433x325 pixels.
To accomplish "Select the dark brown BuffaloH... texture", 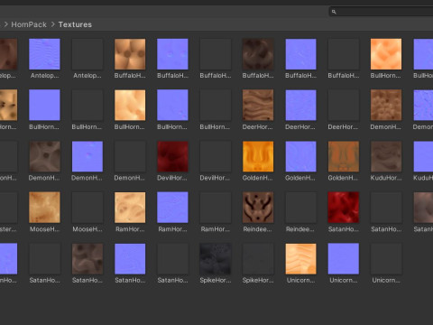I will pyautogui.click(x=258, y=54).
